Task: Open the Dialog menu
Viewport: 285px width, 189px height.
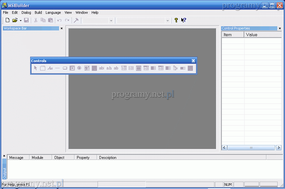Action: tap(26, 12)
